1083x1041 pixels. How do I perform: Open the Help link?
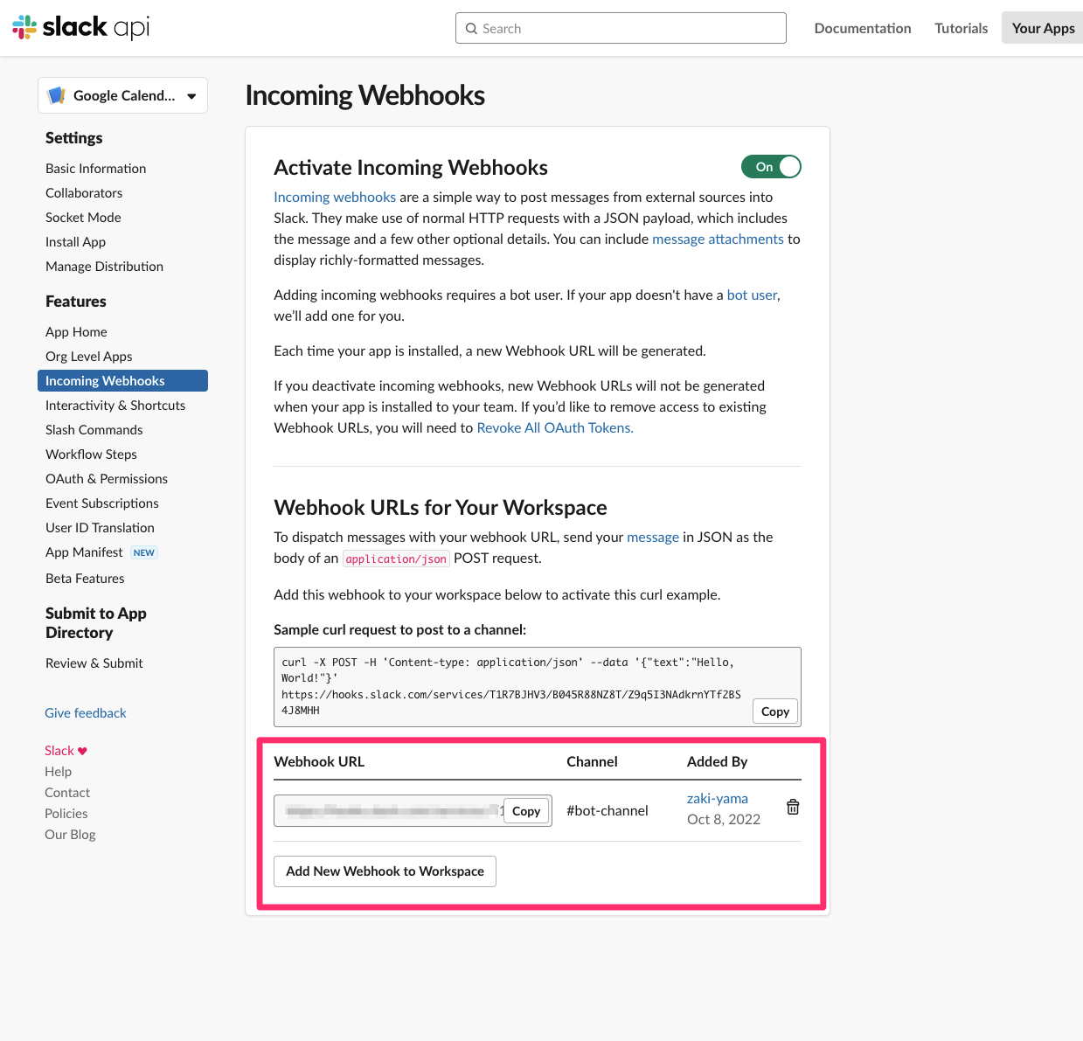click(x=59, y=771)
